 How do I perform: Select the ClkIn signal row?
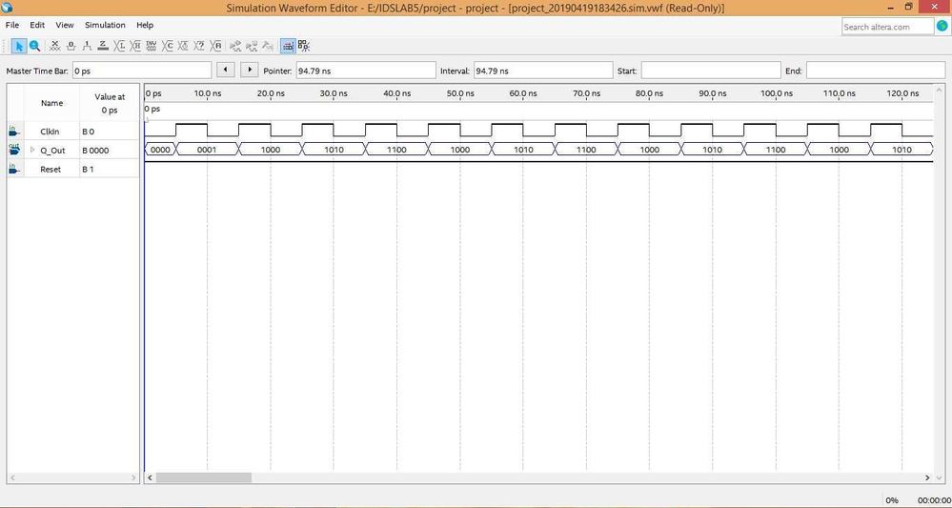[72, 132]
